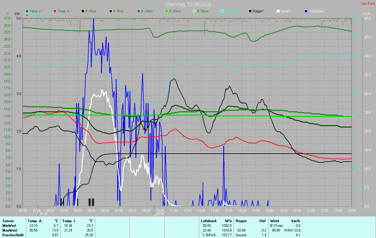
Task: Click the olive Empfang legend square
Action: 27,15
